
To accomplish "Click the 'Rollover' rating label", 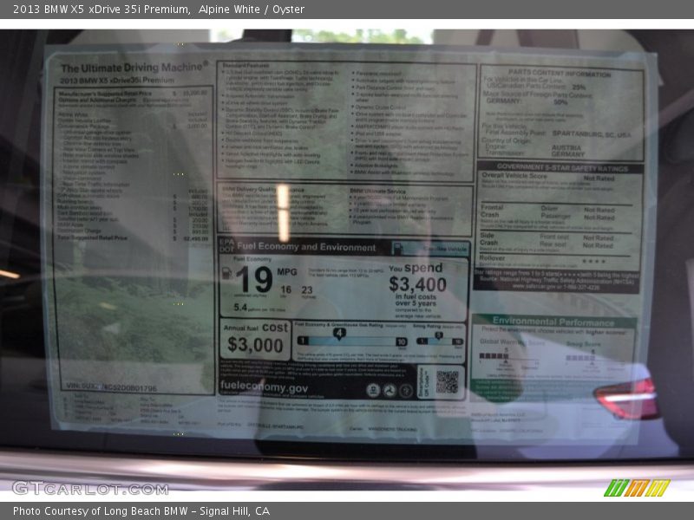I will [492, 257].
